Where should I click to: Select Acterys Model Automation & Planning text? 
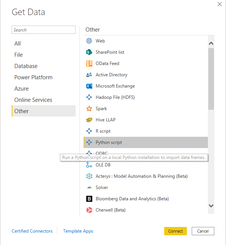(x=142, y=176)
